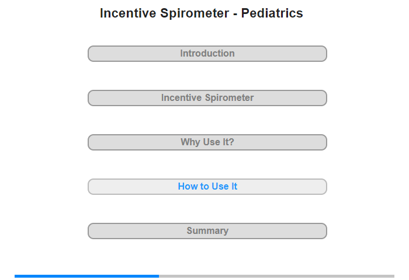409x280 pixels.
Task: Click the blue filled portion of progress bar
Action: click(x=86, y=276)
